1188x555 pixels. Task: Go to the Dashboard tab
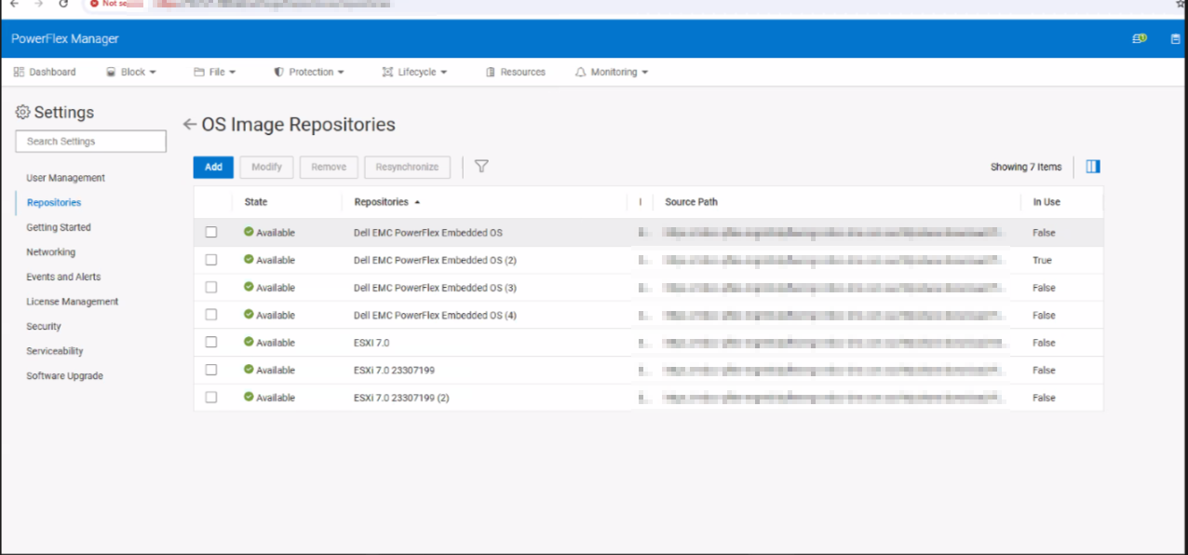point(45,72)
